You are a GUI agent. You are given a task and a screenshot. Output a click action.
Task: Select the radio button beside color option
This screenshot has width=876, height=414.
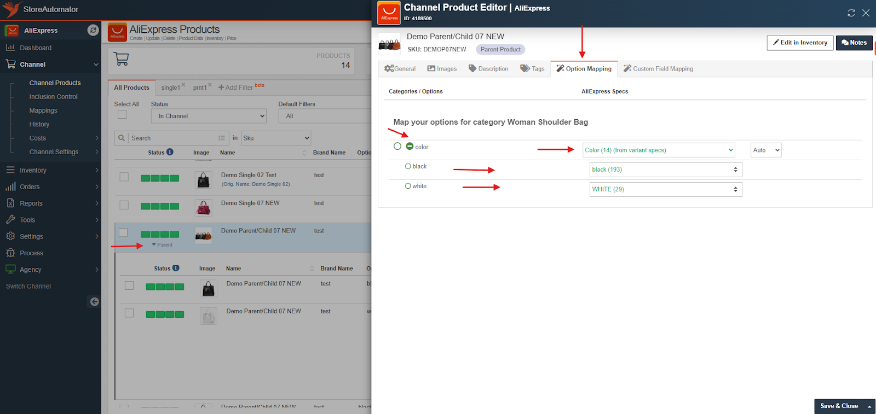click(397, 146)
